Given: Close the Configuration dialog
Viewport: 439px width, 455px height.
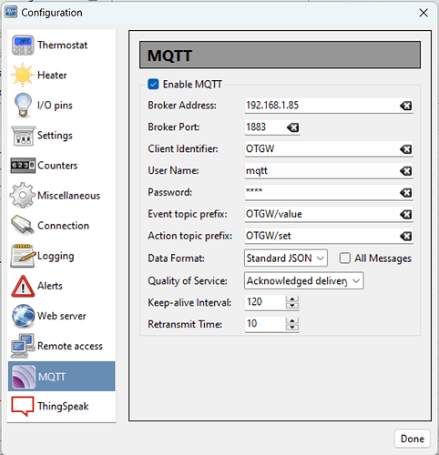Looking at the screenshot, I should (x=424, y=13).
